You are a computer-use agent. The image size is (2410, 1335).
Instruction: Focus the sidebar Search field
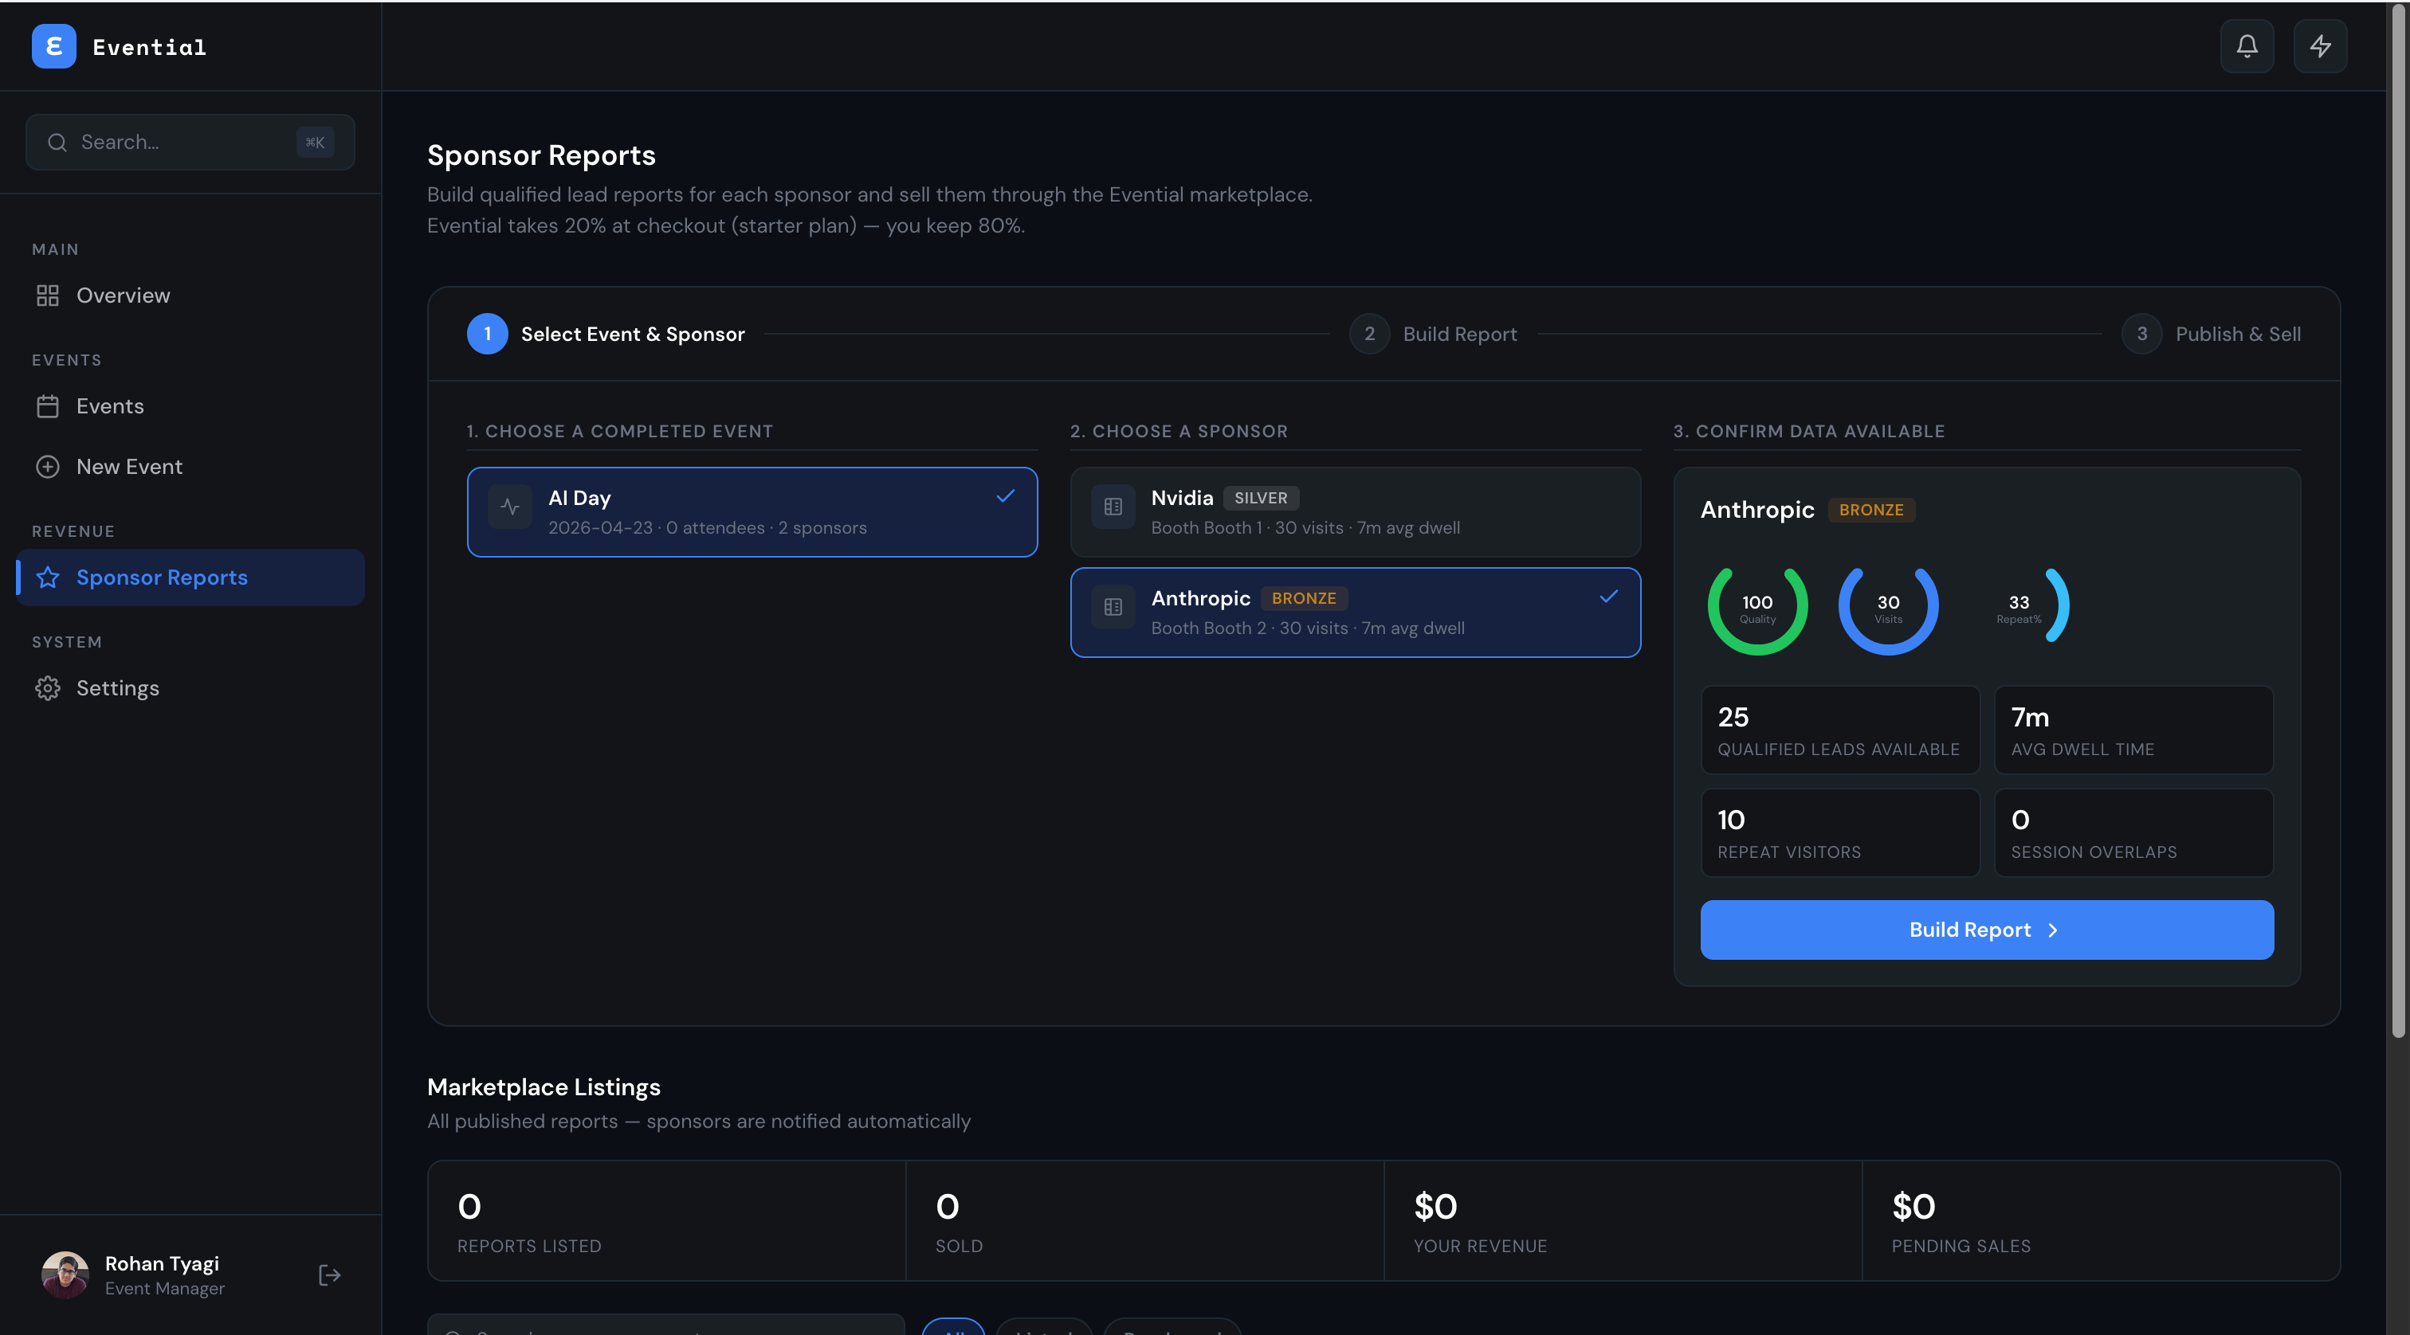pyautogui.click(x=190, y=142)
